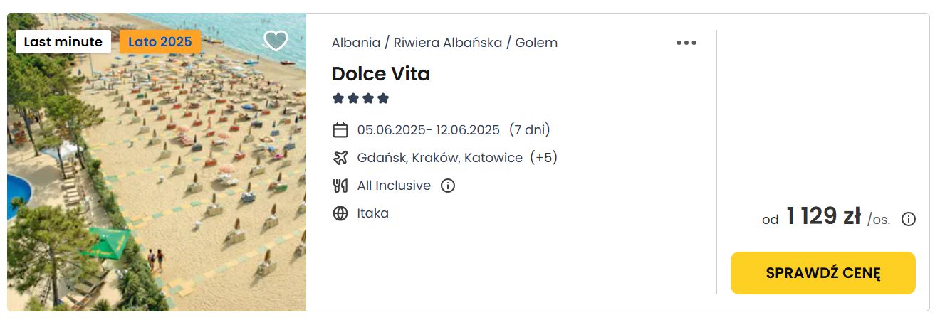Click the SPRAWDŹ CENĘ button
The width and height of the screenshot is (940, 320).
(x=823, y=273)
